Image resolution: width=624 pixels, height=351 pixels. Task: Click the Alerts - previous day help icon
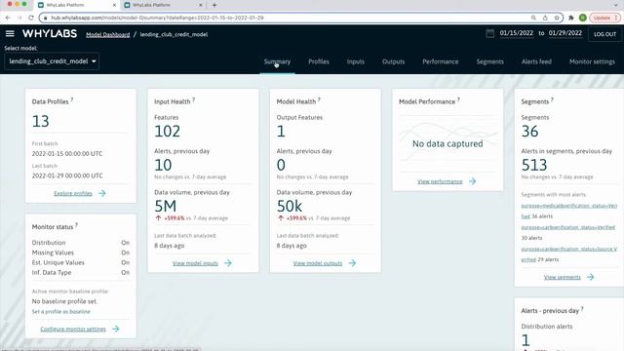582,309
